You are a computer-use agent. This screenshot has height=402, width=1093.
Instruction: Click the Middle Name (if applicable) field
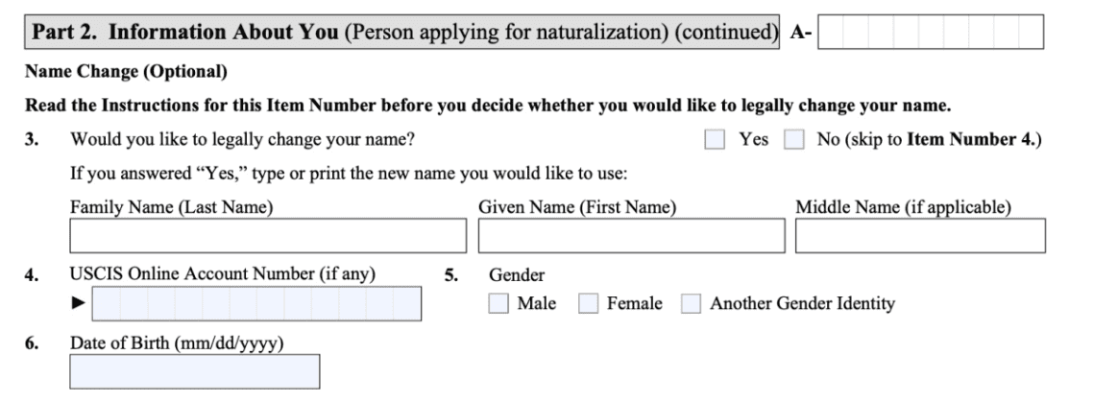pos(920,235)
